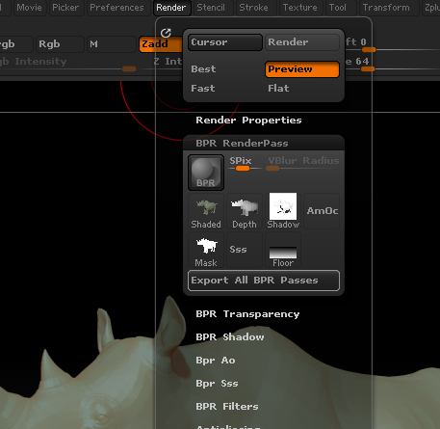Adjust the VBlur Radius slider
This screenshot has height=429, width=440.
tap(302, 164)
